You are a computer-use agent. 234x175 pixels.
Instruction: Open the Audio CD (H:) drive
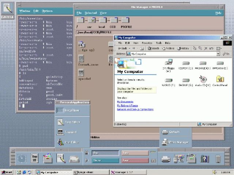[x=203, y=81]
